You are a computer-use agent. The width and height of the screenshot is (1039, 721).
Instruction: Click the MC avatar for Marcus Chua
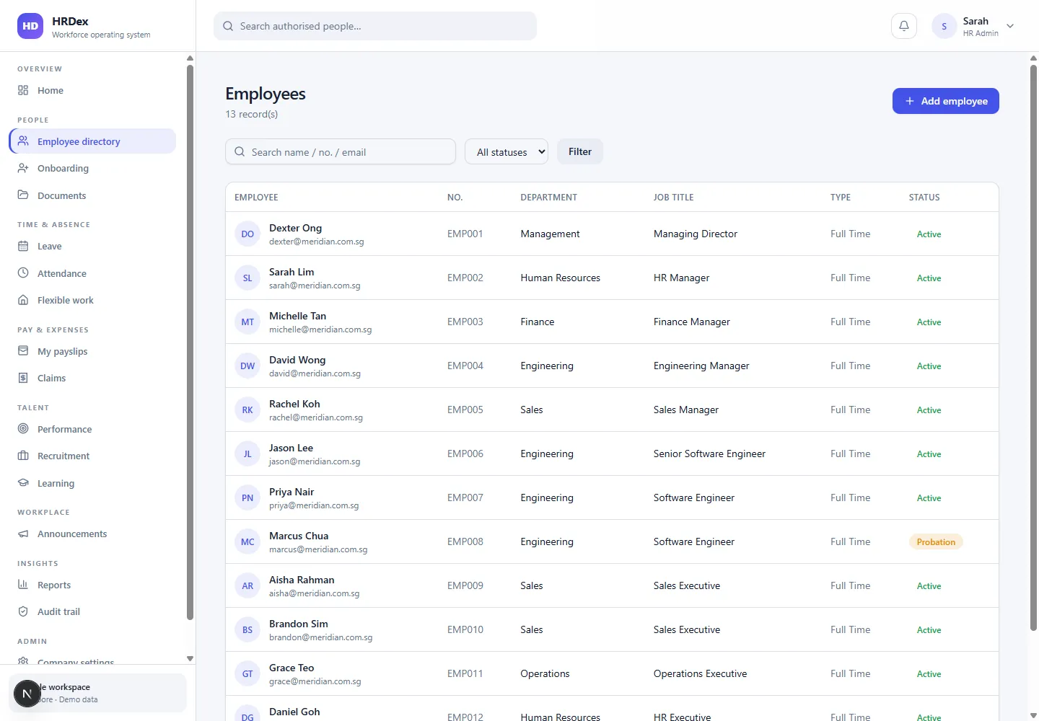[x=247, y=541]
